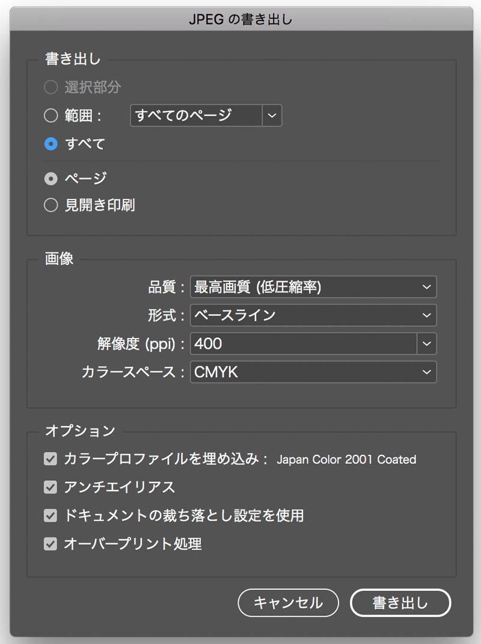The height and width of the screenshot is (644, 481).
Task: Open the 形式 format dropdown showing ベースライン
Action: 313,315
